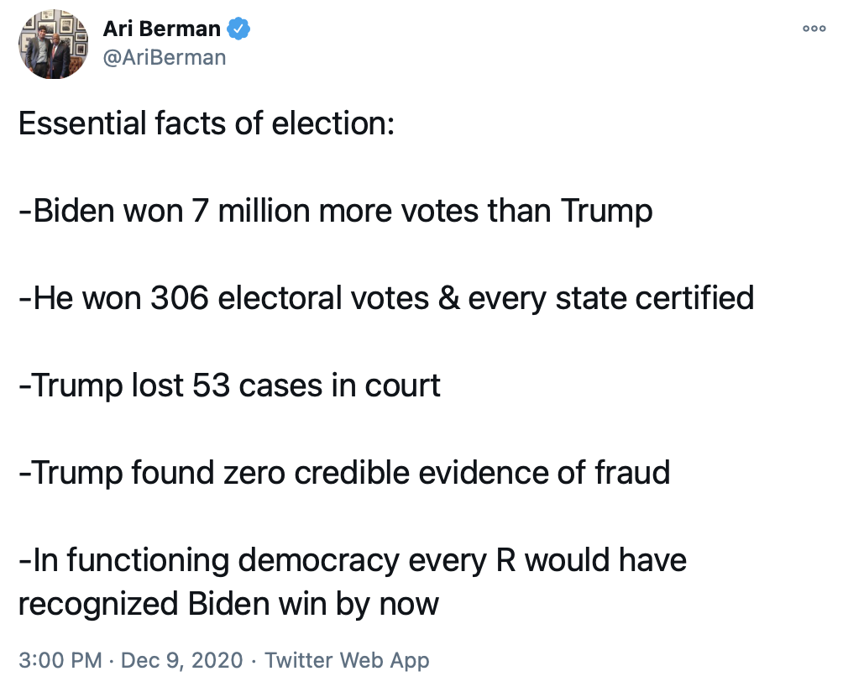Click the display name Ari Berman
The width and height of the screenshot is (843, 687).
click(x=161, y=29)
